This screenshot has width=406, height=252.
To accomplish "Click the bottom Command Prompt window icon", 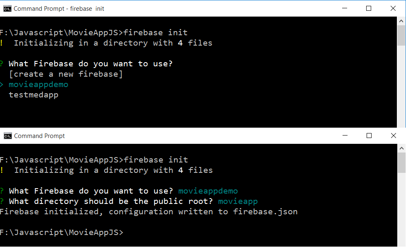I will pos(8,136).
